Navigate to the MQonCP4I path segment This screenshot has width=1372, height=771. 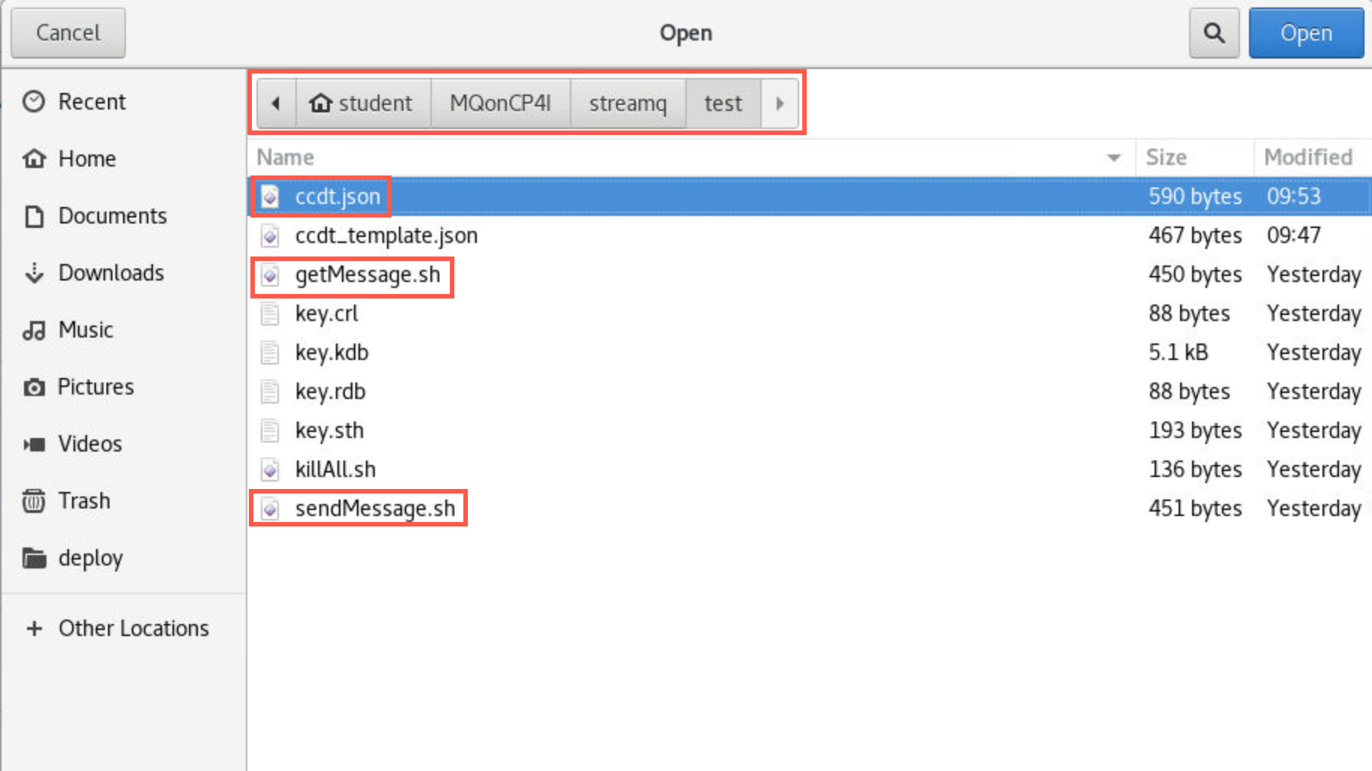pos(500,103)
